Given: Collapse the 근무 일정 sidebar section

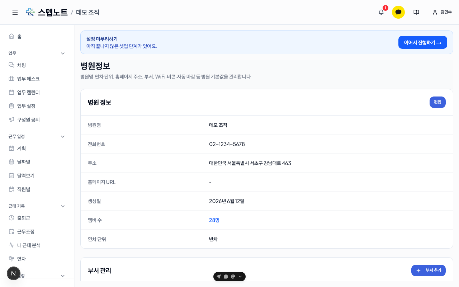Looking at the screenshot, I should [x=63, y=136].
